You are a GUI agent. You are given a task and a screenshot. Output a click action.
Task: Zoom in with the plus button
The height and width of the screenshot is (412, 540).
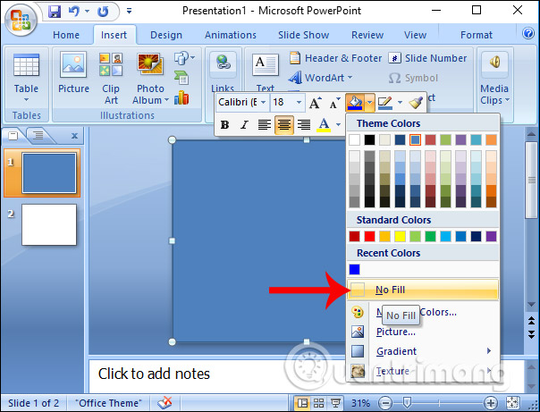pyautogui.click(x=491, y=403)
